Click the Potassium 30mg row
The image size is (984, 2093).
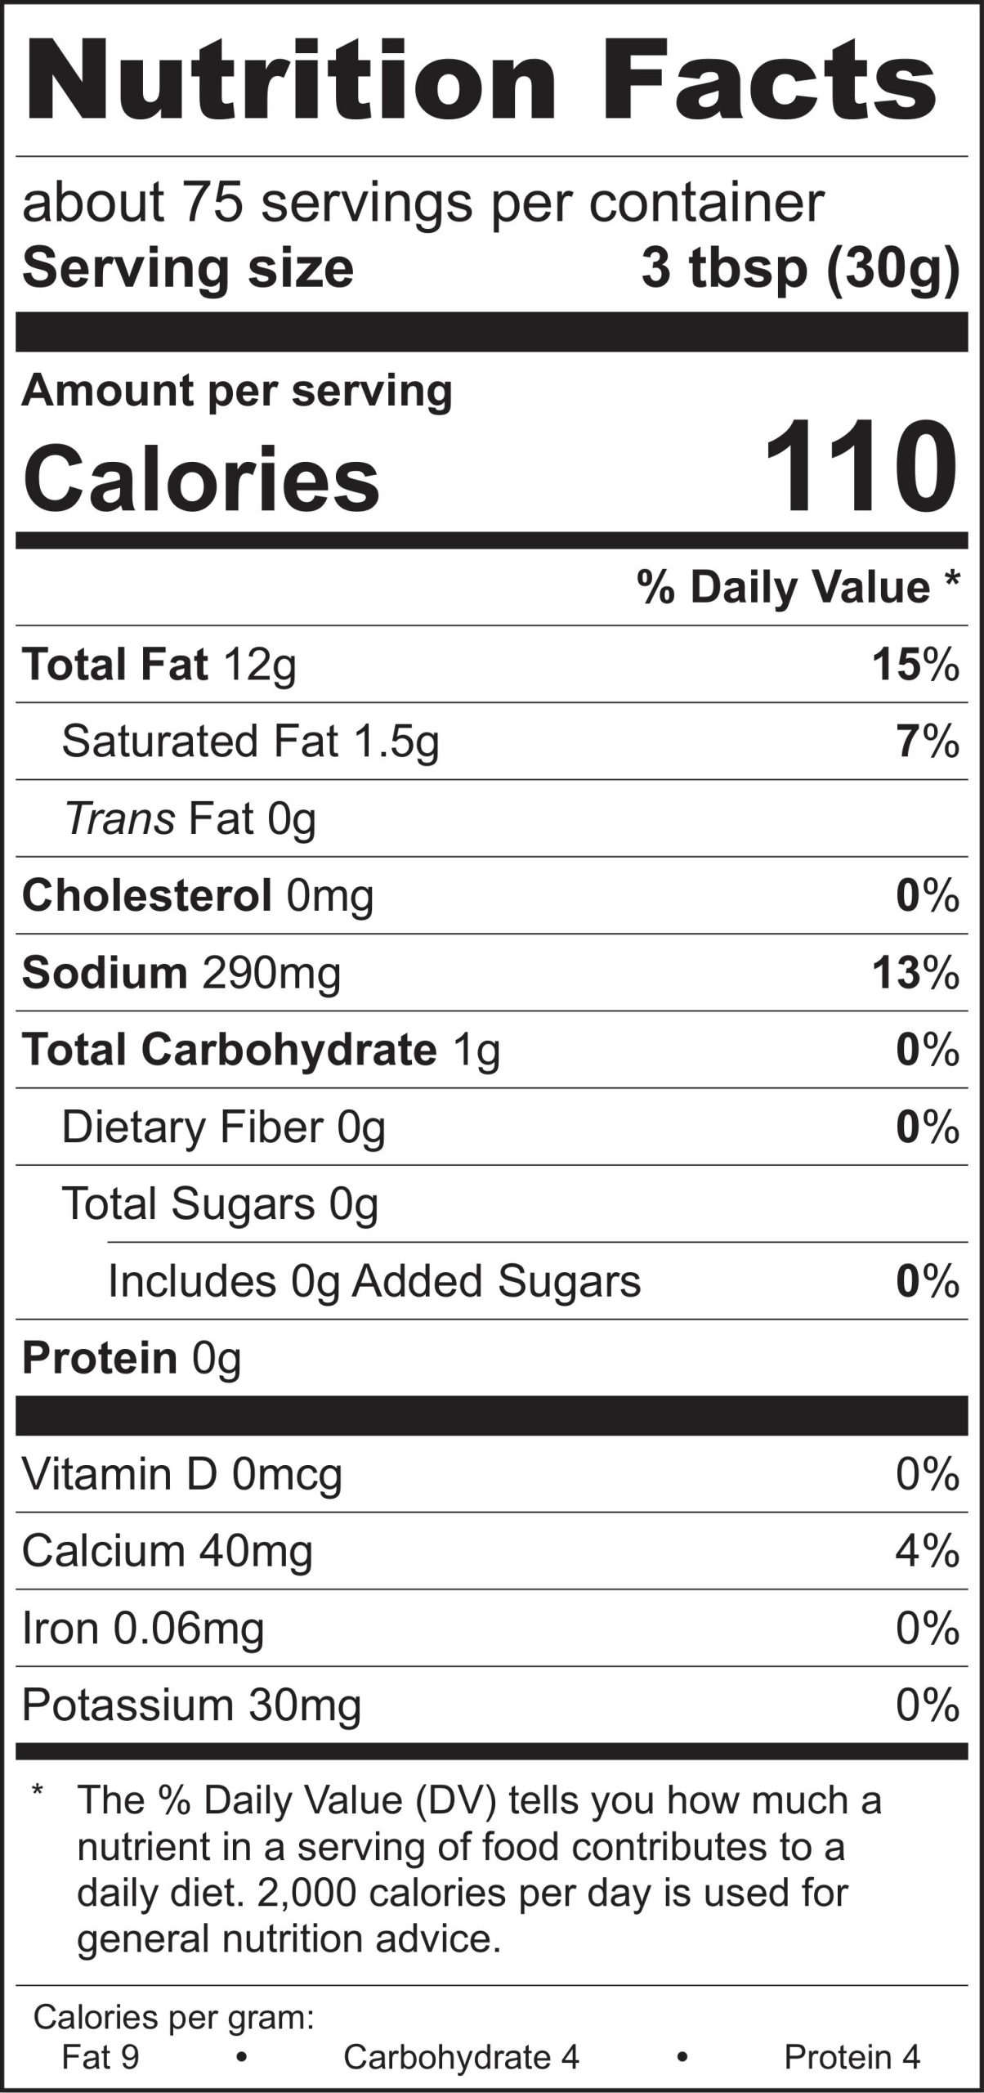pos(191,1705)
